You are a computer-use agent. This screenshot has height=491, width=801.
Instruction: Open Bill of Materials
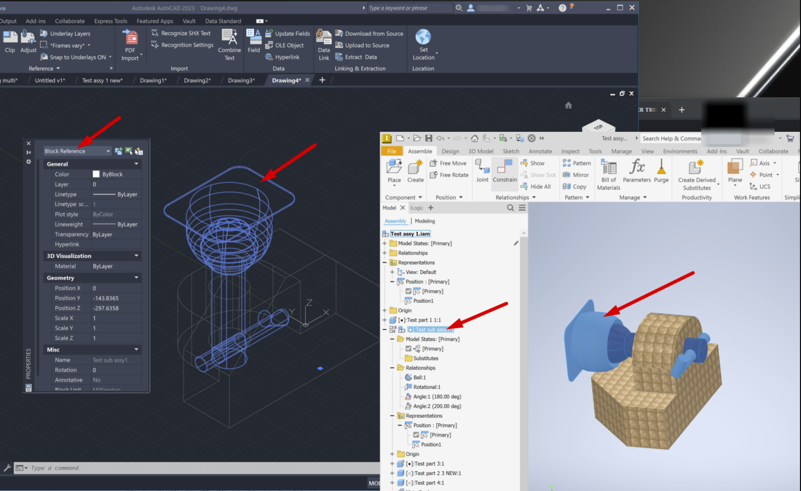coord(608,173)
